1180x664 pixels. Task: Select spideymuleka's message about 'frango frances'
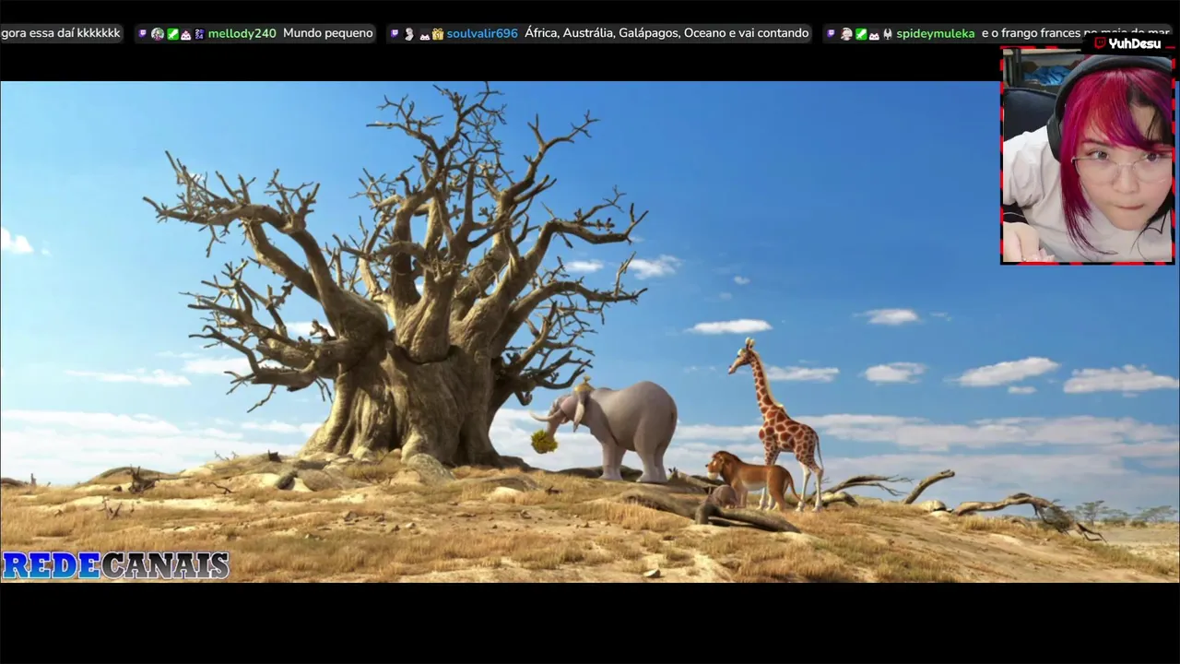click(1074, 33)
